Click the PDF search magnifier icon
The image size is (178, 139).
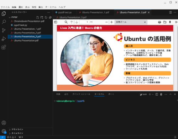(x=66, y=22)
